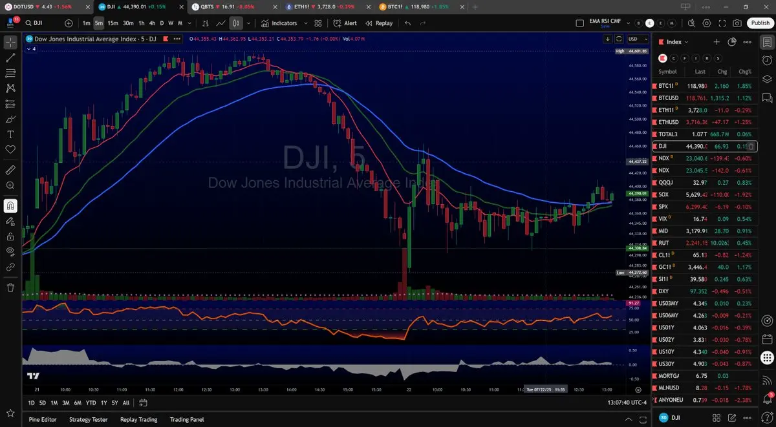The image size is (776, 427).
Task: Select the ruler measure tool
Action: pos(10,170)
